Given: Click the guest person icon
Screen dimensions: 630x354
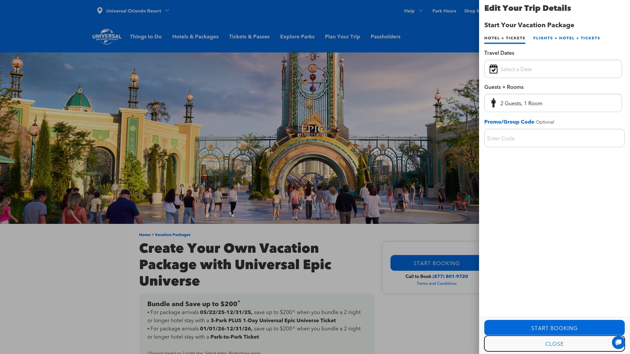Looking at the screenshot, I should tap(493, 103).
